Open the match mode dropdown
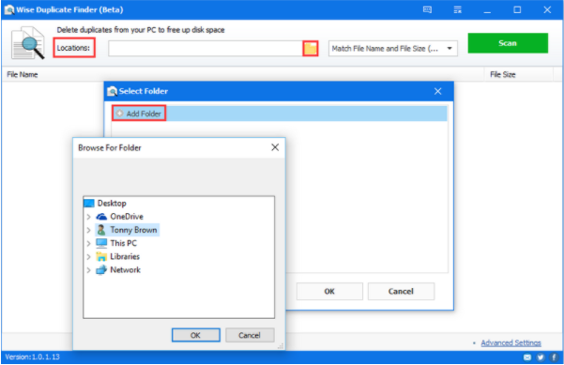 pyautogui.click(x=393, y=49)
